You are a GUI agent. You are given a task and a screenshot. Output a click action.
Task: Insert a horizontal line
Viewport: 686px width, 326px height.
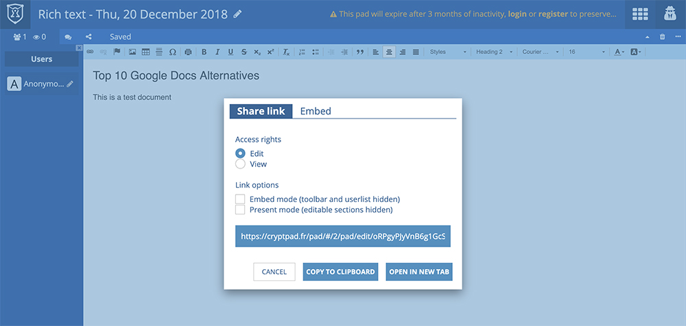click(159, 51)
